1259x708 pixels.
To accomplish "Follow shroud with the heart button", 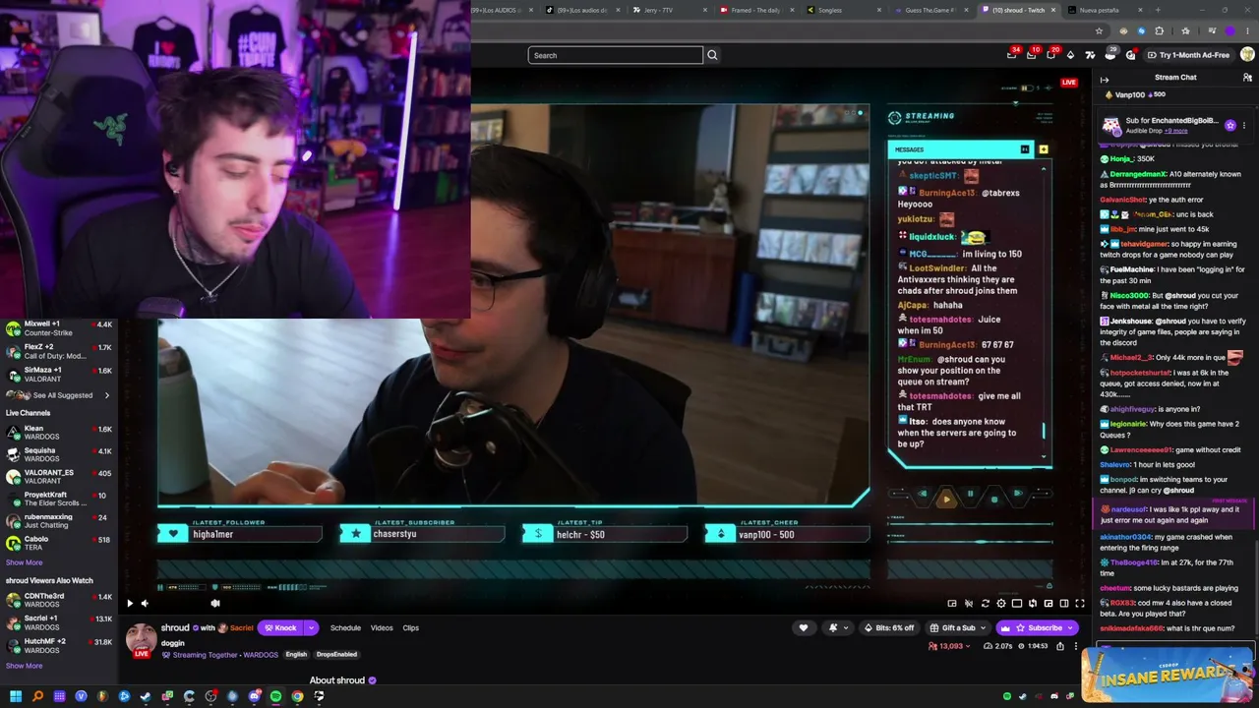I will point(804,627).
